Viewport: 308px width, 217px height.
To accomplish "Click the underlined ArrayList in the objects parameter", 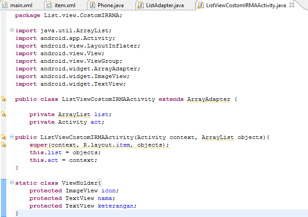I will pyautogui.click(x=218, y=137).
